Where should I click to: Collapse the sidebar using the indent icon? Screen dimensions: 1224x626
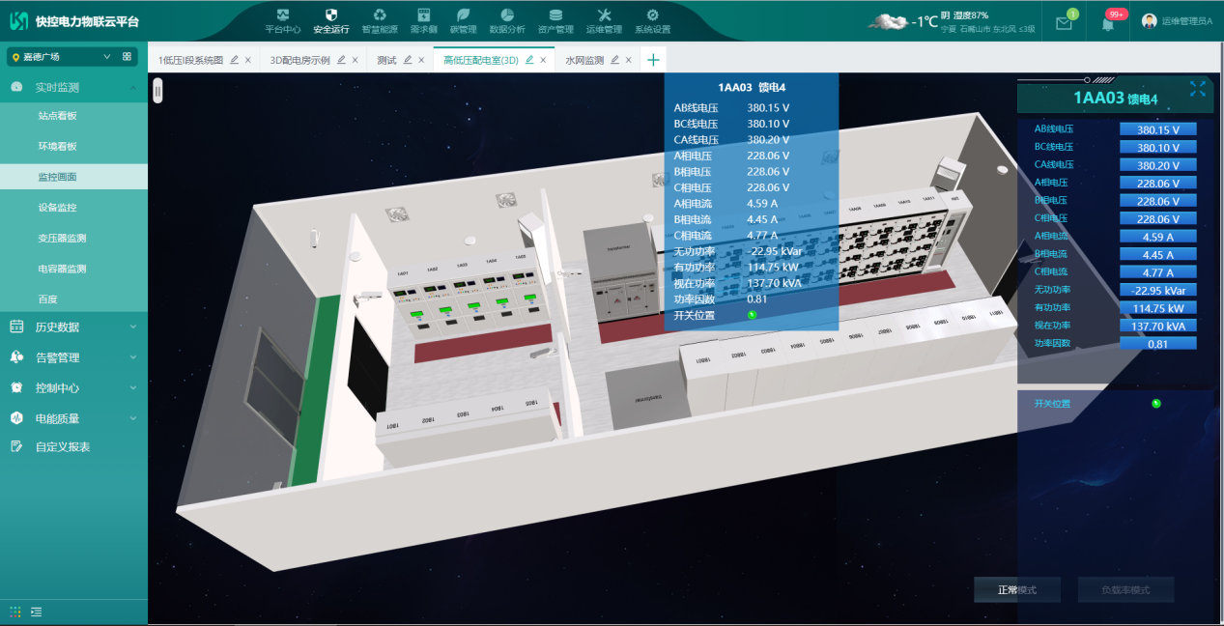point(36,612)
